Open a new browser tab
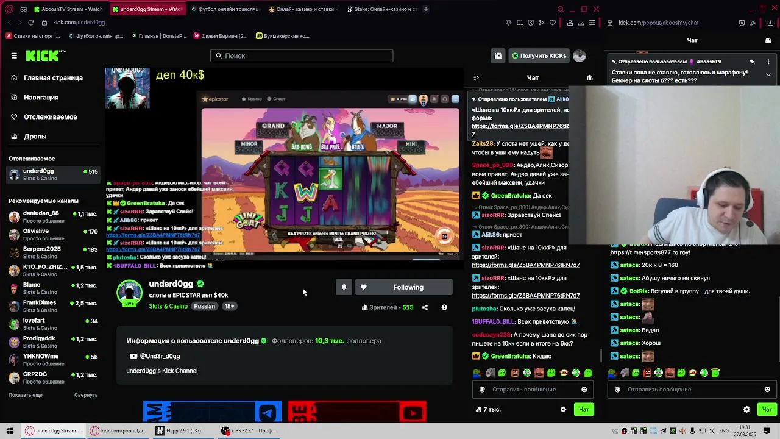Image resolution: width=780 pixels, height=439 pixels. tap(425, 9)
